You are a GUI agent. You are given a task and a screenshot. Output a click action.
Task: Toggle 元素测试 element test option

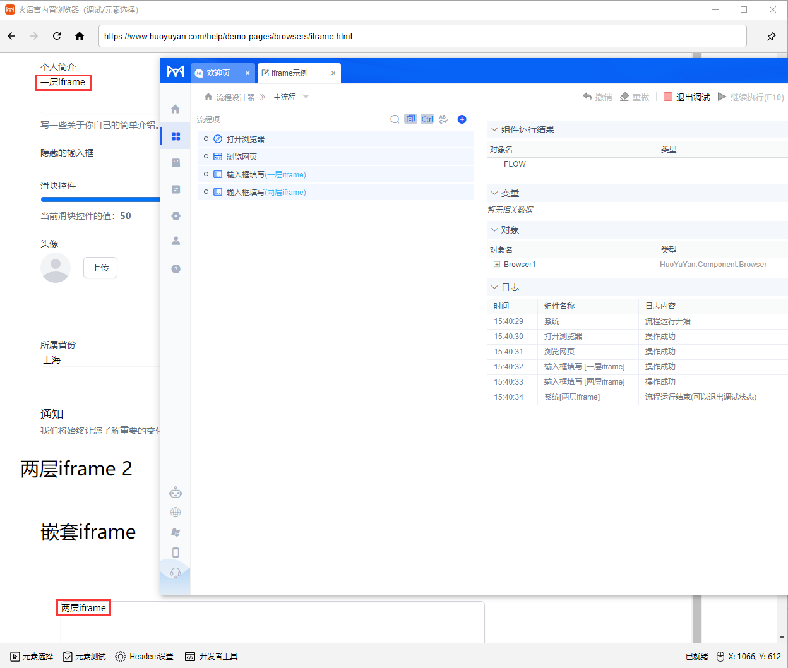pyautogui.click(x=85, y=657)
